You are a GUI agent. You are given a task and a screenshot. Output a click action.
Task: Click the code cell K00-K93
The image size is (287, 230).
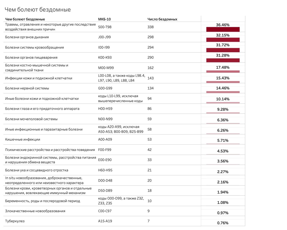tap(104, 57)
